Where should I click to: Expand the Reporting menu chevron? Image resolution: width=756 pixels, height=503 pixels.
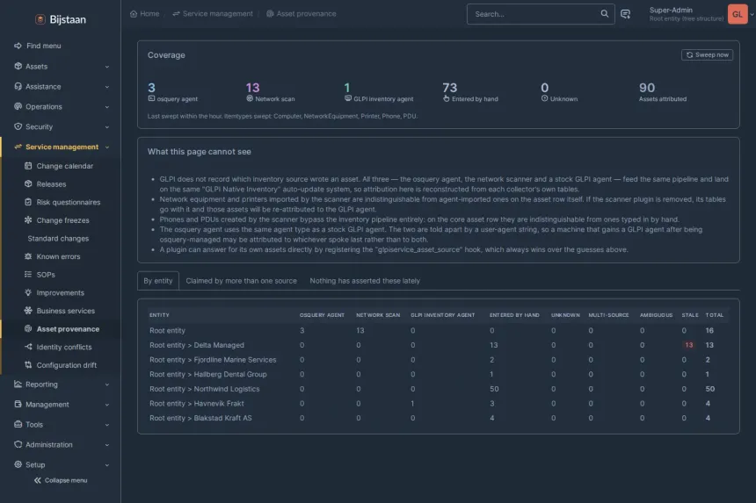pos(107,384)
